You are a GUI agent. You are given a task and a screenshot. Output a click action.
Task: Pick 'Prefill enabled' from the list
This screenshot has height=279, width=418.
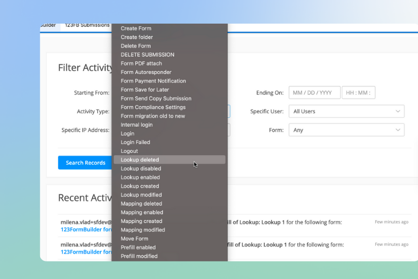(138, 247)
